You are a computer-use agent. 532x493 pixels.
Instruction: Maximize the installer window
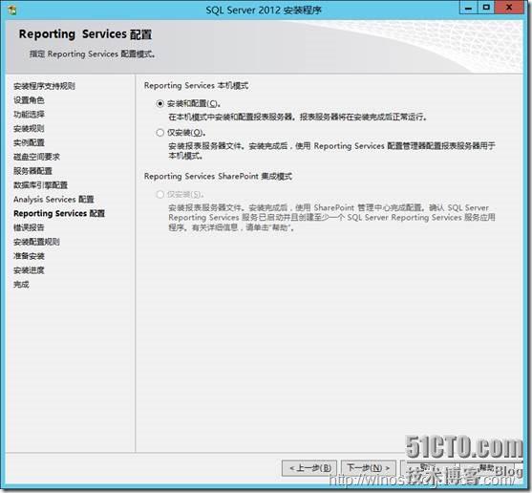486,8
